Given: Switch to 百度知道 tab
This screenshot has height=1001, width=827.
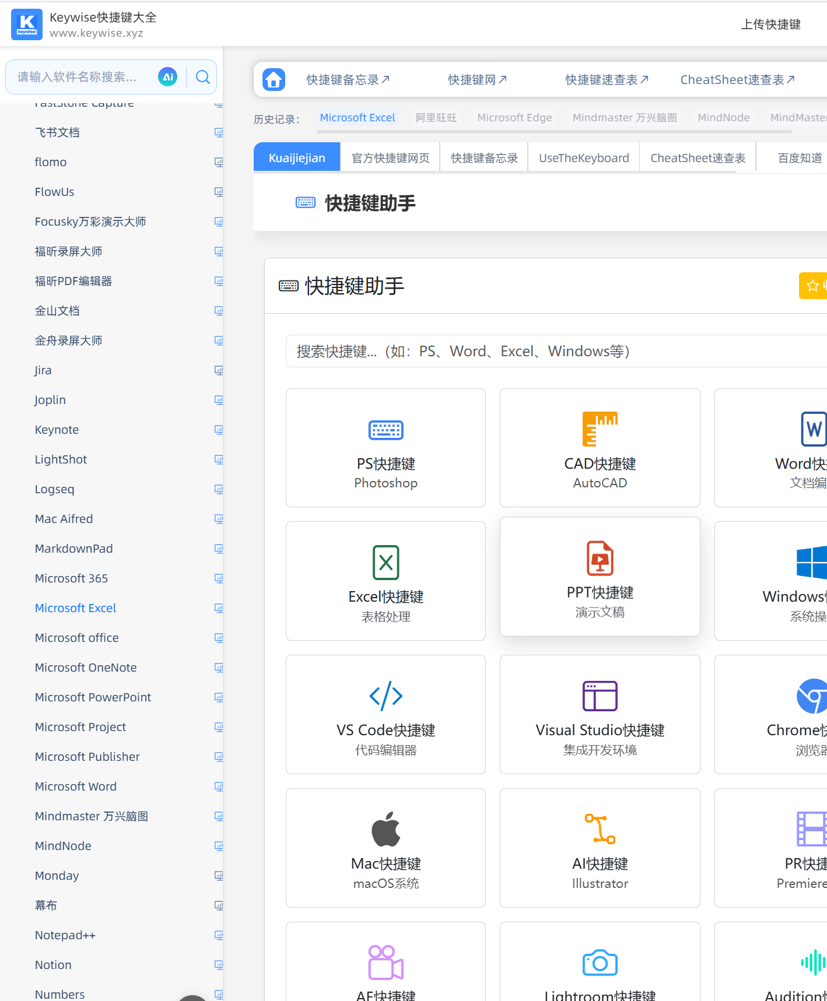Looking at the screenshot, I should click(800, 157).
